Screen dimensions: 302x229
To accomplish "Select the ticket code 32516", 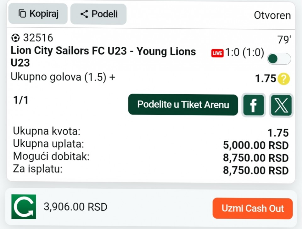I will point(38,38).
